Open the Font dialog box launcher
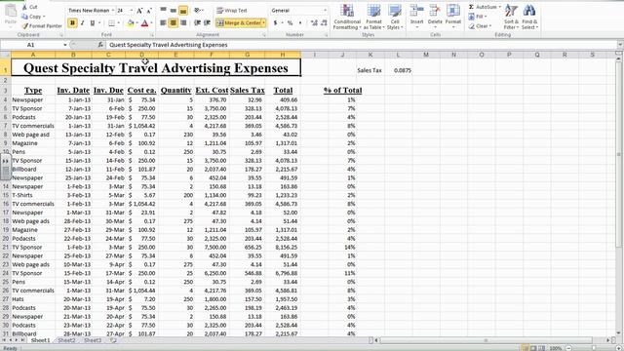The image size is (624, 351). pyautogui.click(x=152, y=35)
